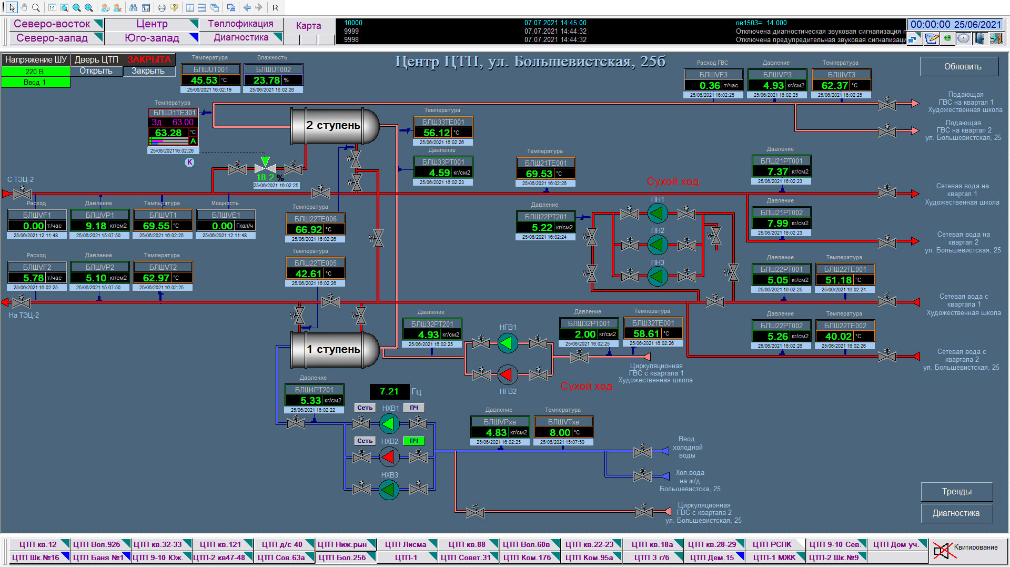
Task: Switch to ЦТП кв.12 tab
Action: (x=39, y=544)
